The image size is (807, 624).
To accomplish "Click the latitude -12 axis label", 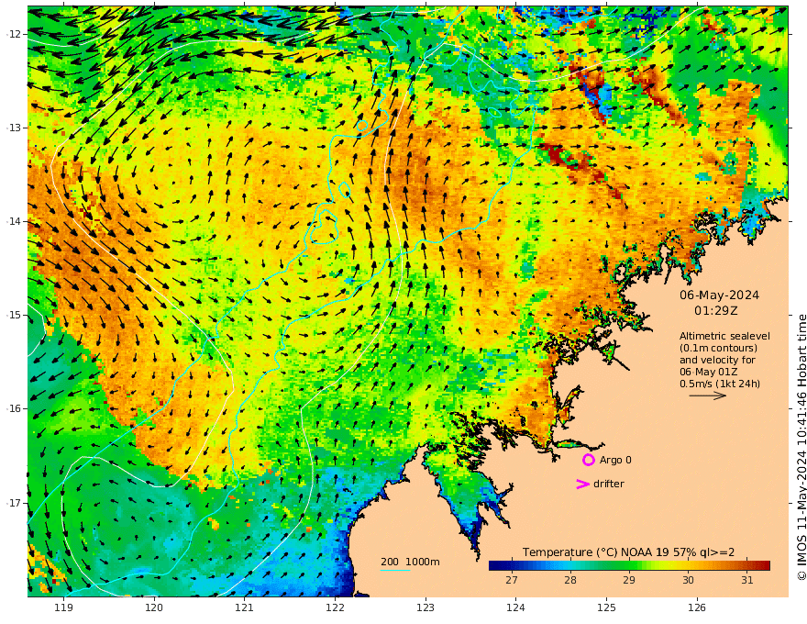I will (15, 34).
